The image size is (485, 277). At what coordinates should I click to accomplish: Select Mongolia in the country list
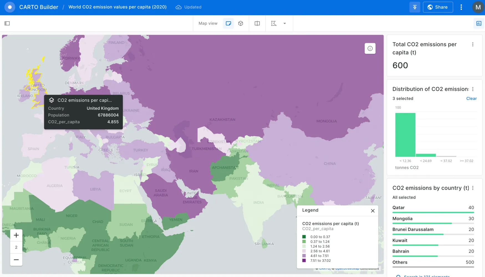pyautogui.click(x=402, y=219)
